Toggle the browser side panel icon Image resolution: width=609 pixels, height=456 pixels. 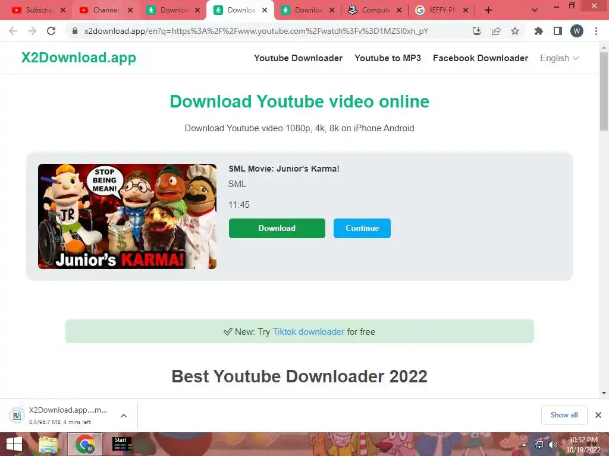pos(558,31)
